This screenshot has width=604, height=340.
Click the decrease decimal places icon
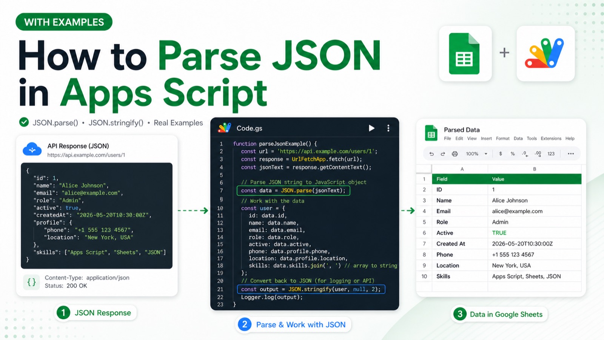click(525, 154)
